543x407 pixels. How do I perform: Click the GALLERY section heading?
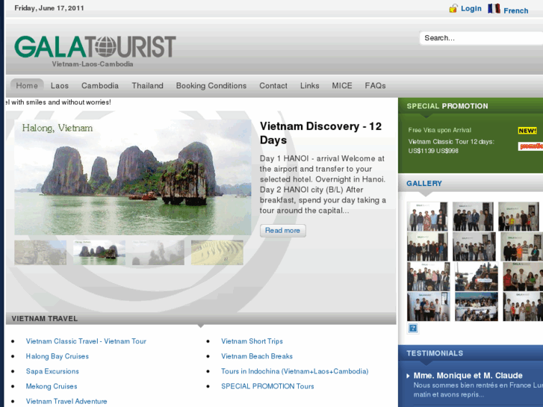[x=424, y=184]
